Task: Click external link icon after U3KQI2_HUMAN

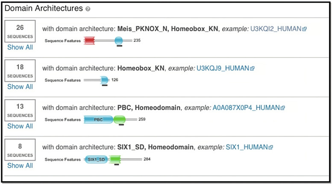Action: (305, 29)
